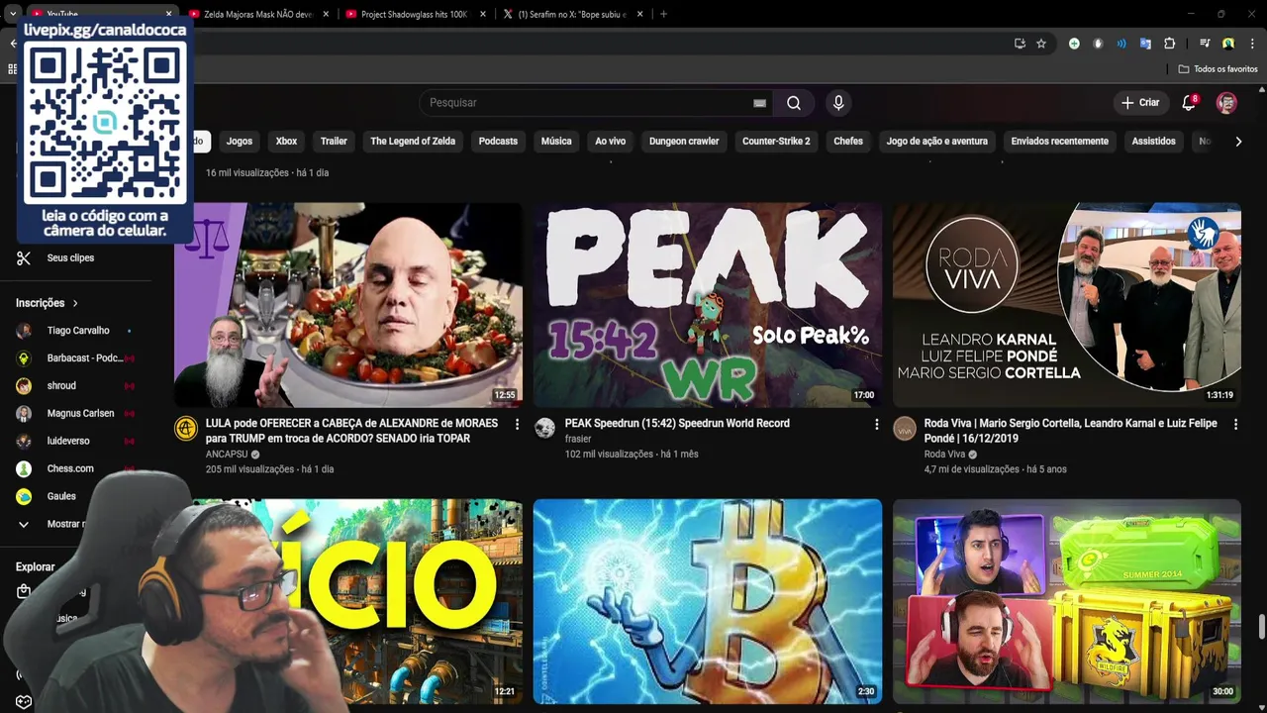Open the gray hand extension icon
The height and width of the screenshot is (713, 1267).
click(x=1098, y=44)
